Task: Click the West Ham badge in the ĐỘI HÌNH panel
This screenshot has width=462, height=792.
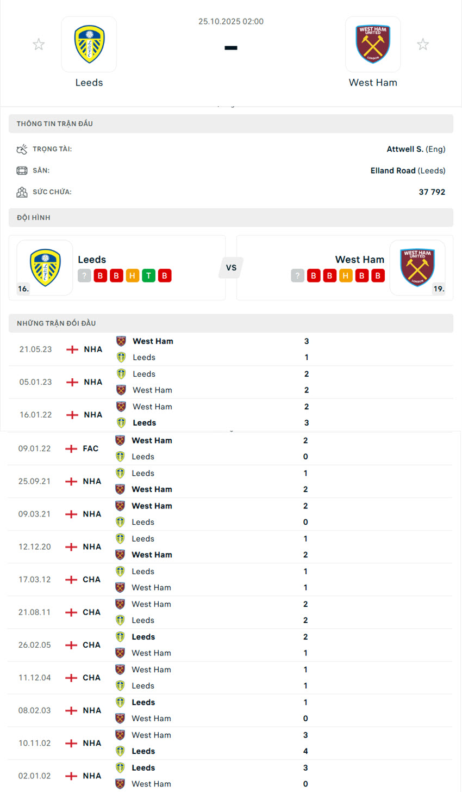Action: click(x=417, y=267)
